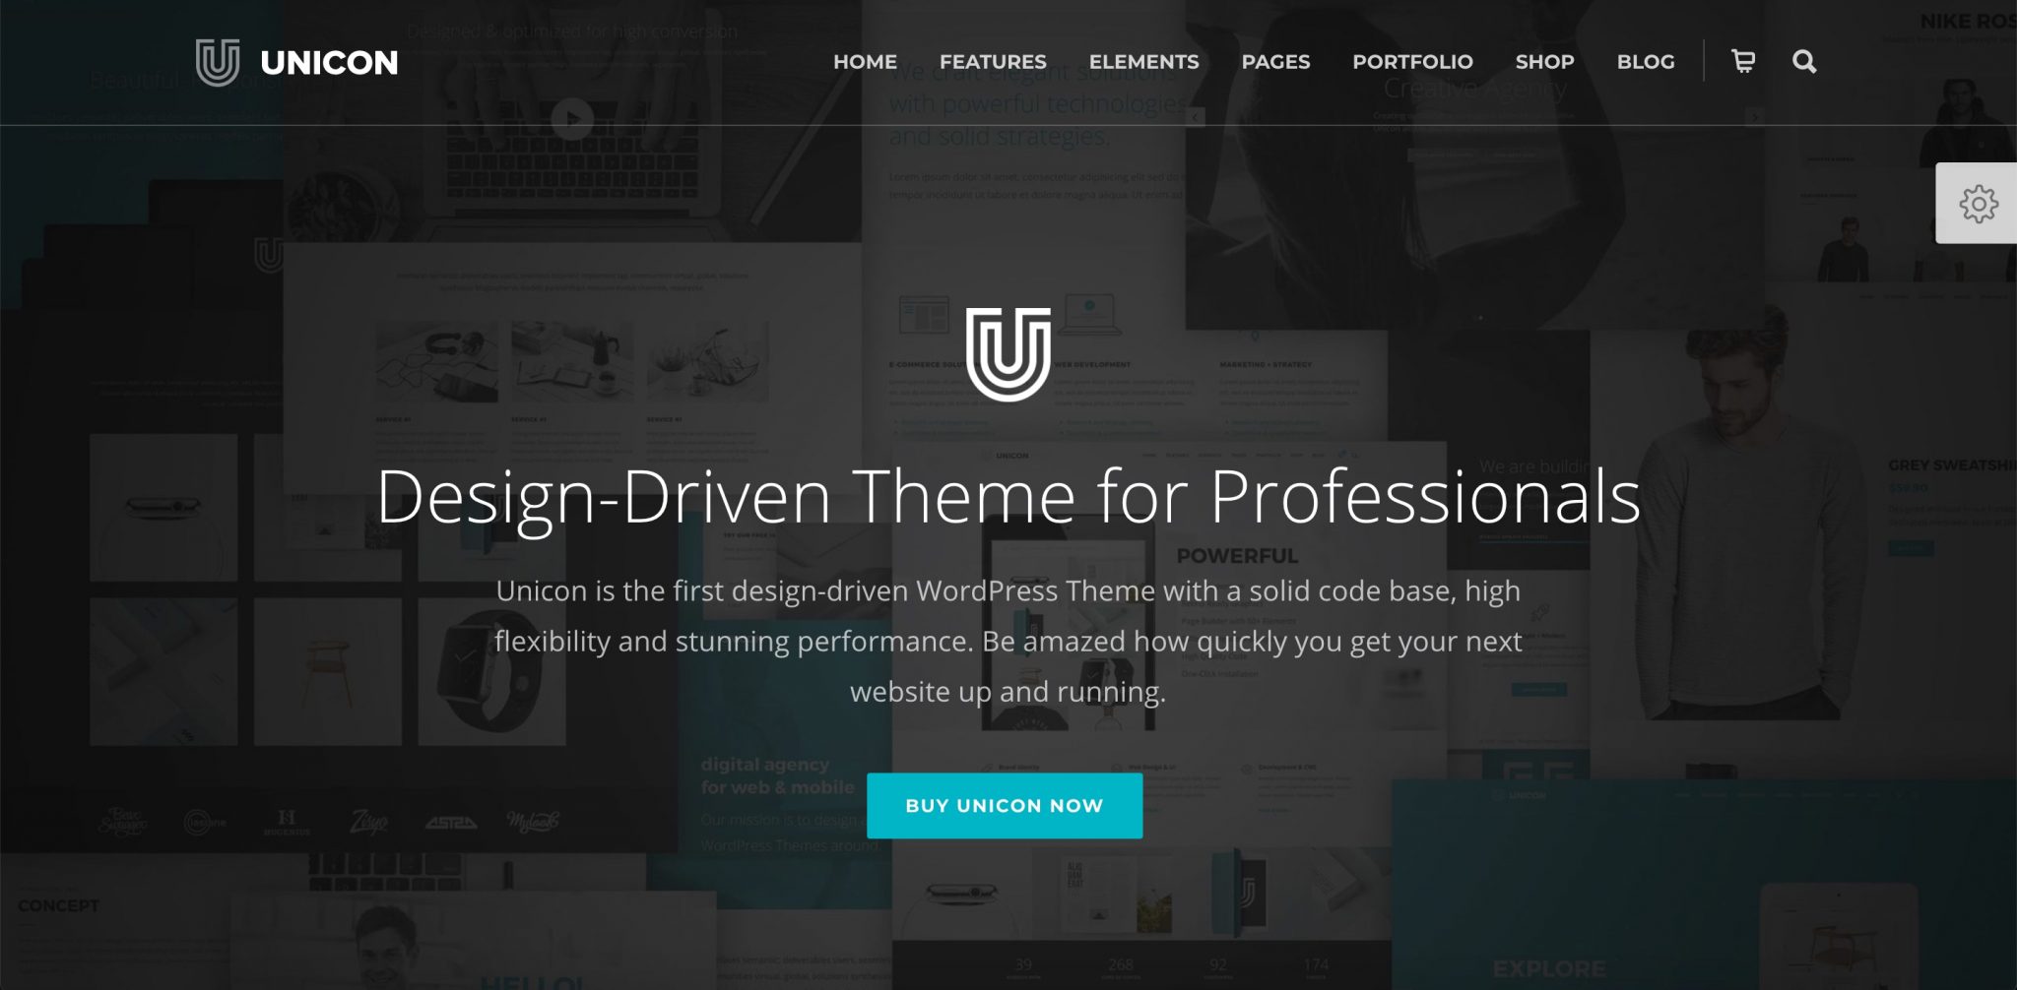
Task: Click the paragraph starting 'Unicon is the first design-driven'
Action: (1008, 642)
